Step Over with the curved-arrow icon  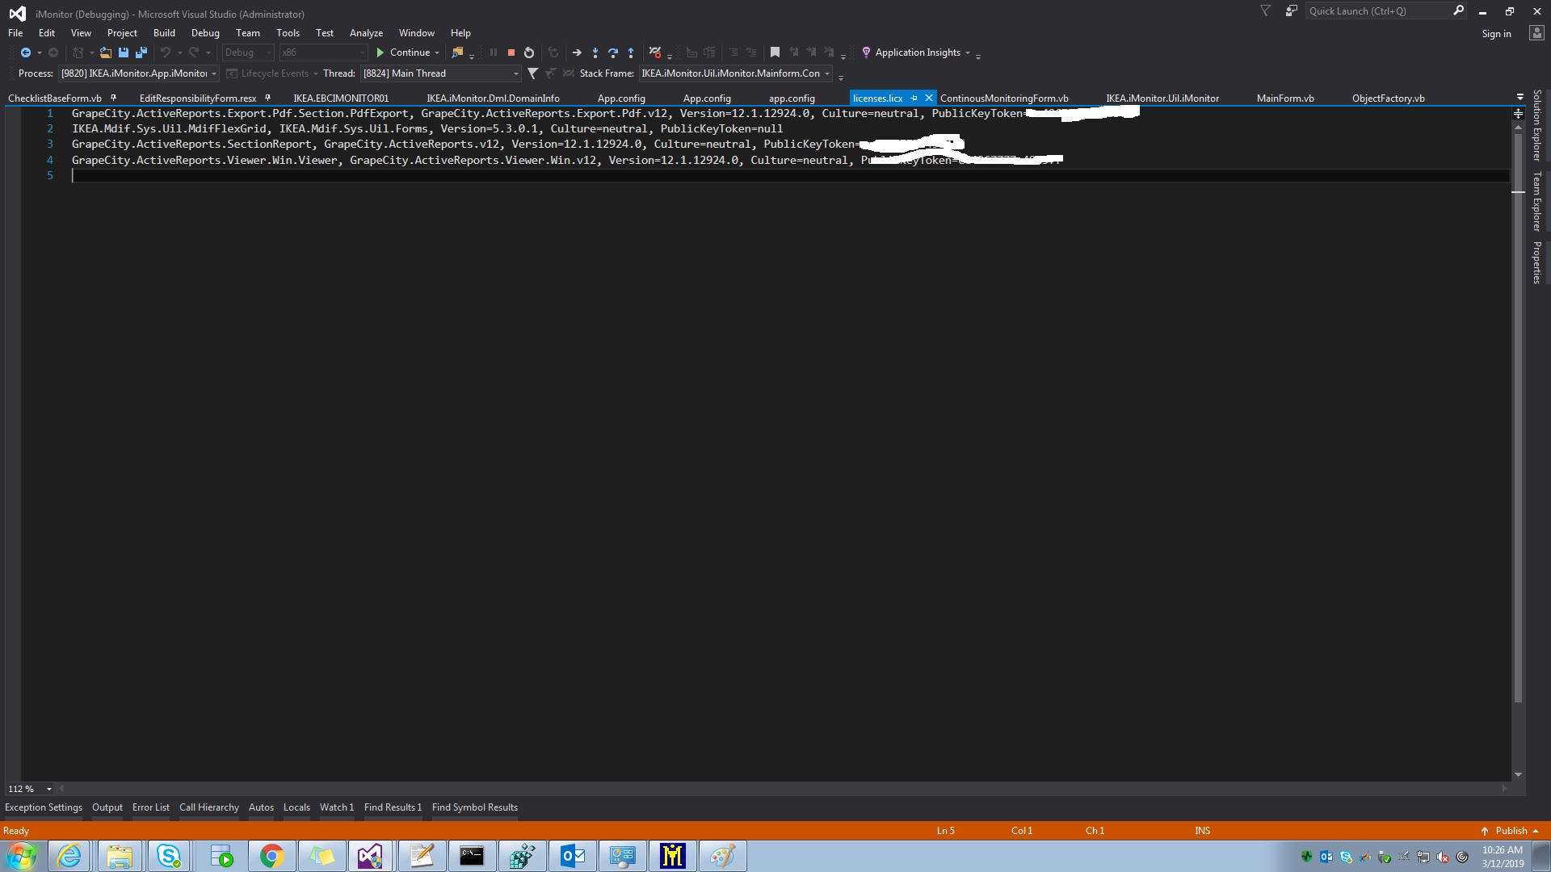pyautogui.click(x=613, y=52)
